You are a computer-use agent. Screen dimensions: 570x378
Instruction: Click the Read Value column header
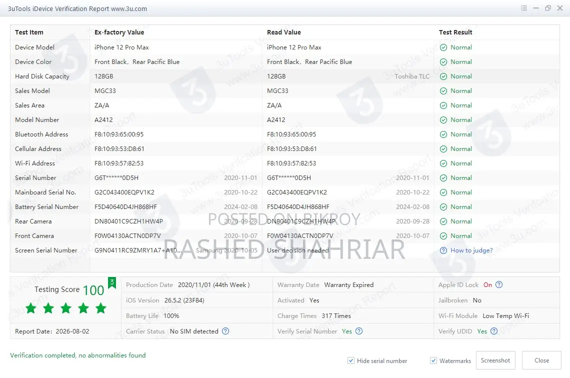click(x=284, y=32)
